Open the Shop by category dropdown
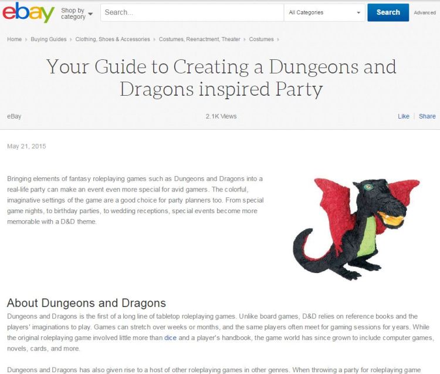Image resolution: width=440 pixels, height=374 pixels. [x=77, y=13]
